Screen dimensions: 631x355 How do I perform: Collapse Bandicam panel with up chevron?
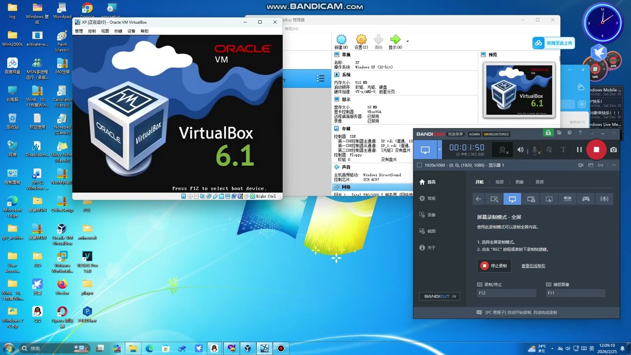(614, 165)
